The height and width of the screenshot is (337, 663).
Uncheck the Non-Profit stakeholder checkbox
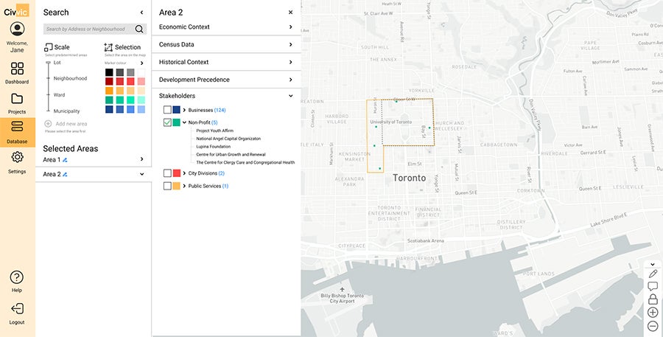pyautogui.click(x=167, y=122)
